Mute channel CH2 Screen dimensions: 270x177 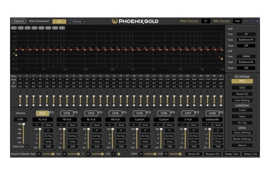pyautogui.click(x=73, y=125)
